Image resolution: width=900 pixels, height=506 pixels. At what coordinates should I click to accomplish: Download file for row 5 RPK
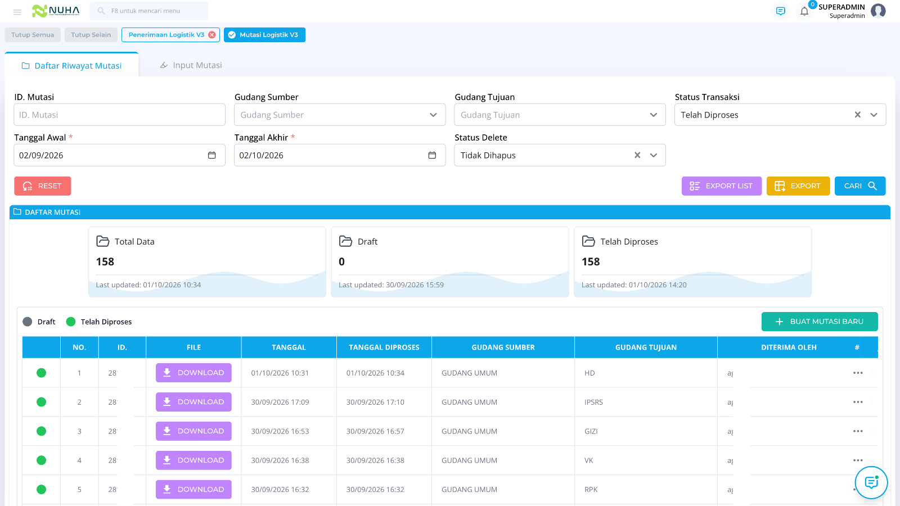click(193, 490)
